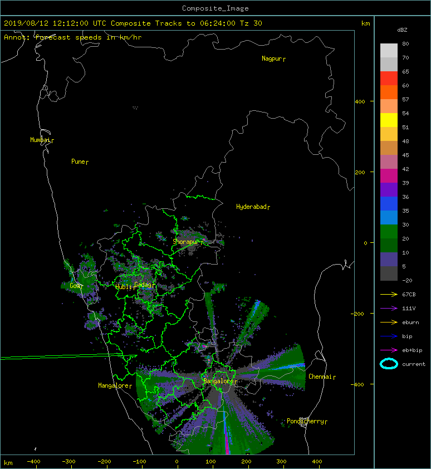This screenshot has width=431, height=469.
Task: Click the -400 km vertical axis label
Action: (357, 384)
